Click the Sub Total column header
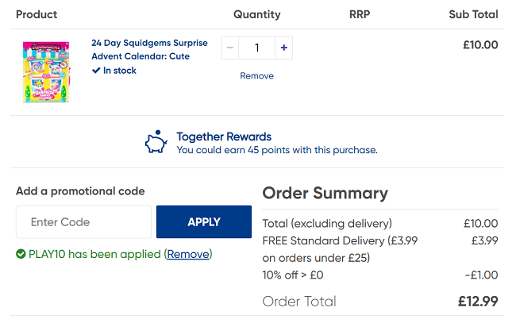516x319 pixels. (x=473, y=14)
